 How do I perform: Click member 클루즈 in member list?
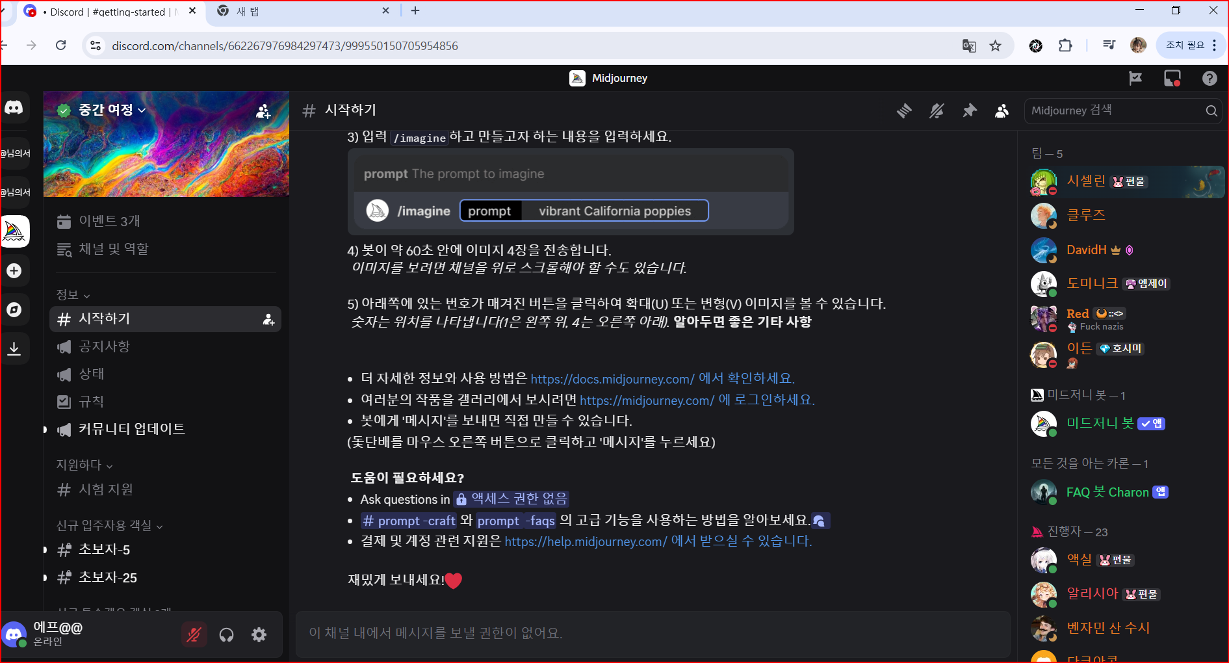pyautogui.click(x=1127, y=216)
